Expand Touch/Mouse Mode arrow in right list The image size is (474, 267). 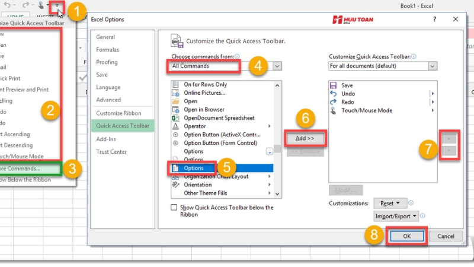[x=433, y=110]
